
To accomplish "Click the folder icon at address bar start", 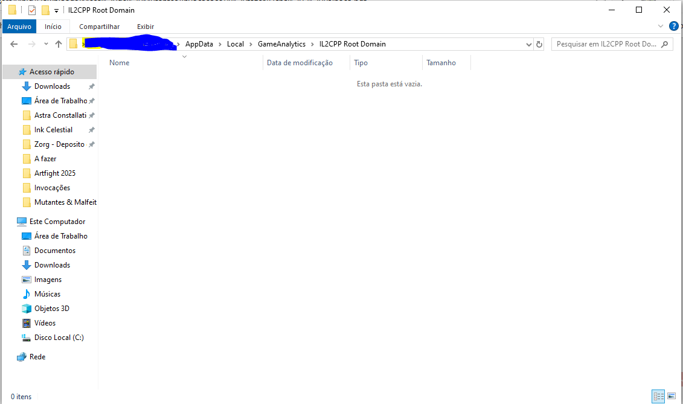I will [73, 44].
